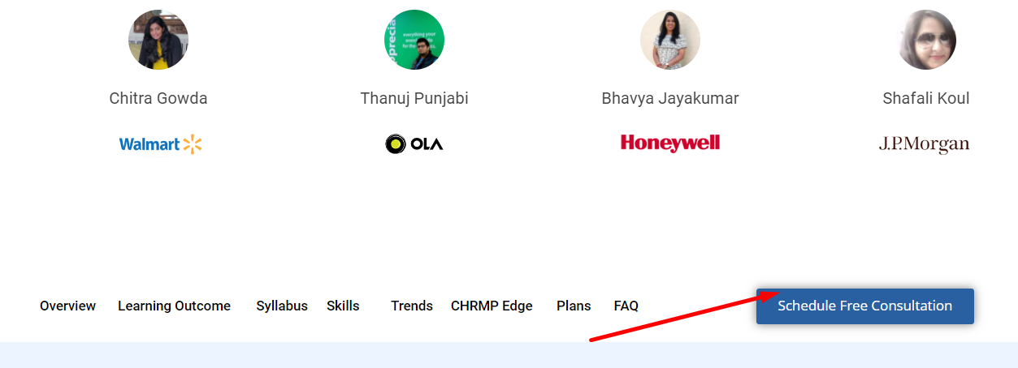
Task: View the Plans section
Action: (x=574, y=306)
